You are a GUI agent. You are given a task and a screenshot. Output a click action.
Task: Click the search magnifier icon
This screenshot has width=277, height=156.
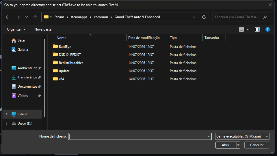(x=265, y=17)
